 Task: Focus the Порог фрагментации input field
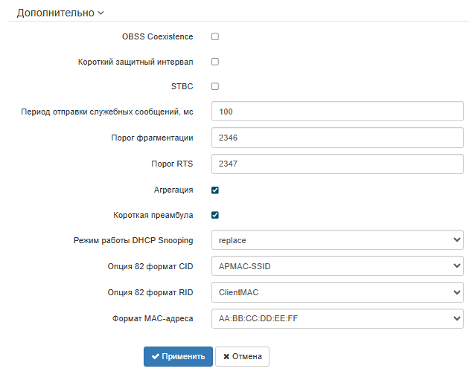pyautogui.click(x=337, y=138)
